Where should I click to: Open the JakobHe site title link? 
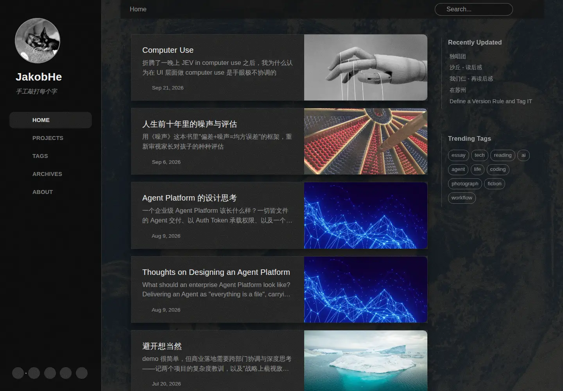(x=39, y=77)
